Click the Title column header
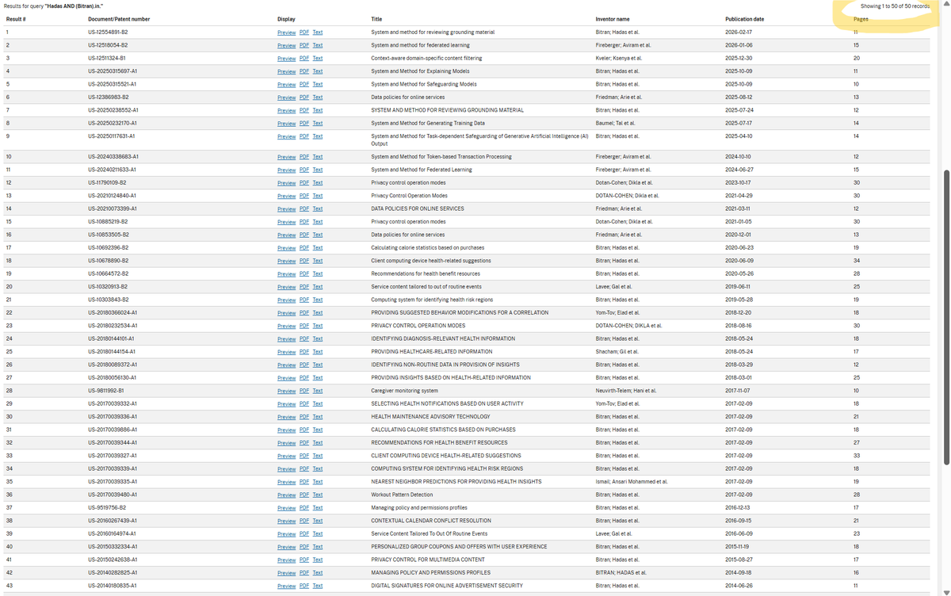 pos(376,19)
